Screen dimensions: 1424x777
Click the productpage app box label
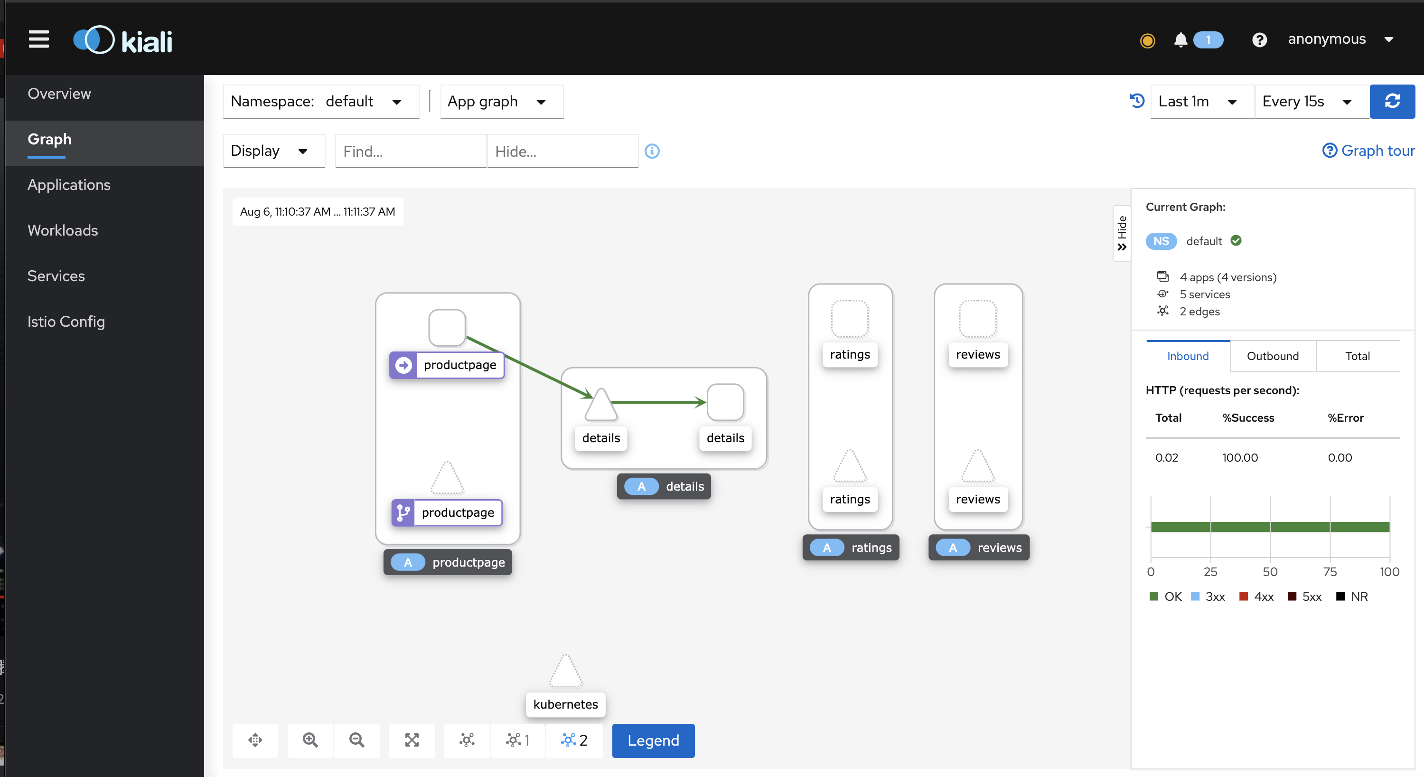(x=448, y=562)
